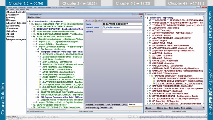The height and width of the screenshot is (120, 213).
Task: Switch to the Workflow Log tab
Action: 92,108
